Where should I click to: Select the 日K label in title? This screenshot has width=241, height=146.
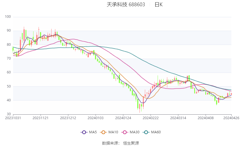pos(158,5)
